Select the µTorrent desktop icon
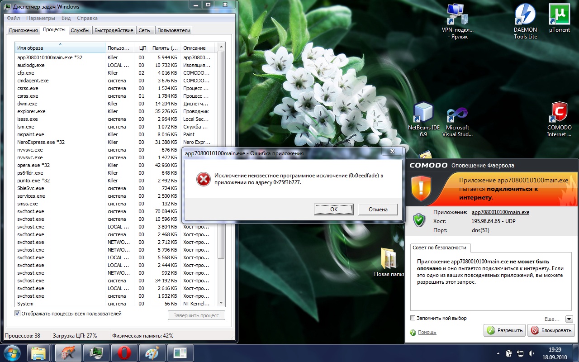Viewport: 579px width, 362px height. coord(560,19)
